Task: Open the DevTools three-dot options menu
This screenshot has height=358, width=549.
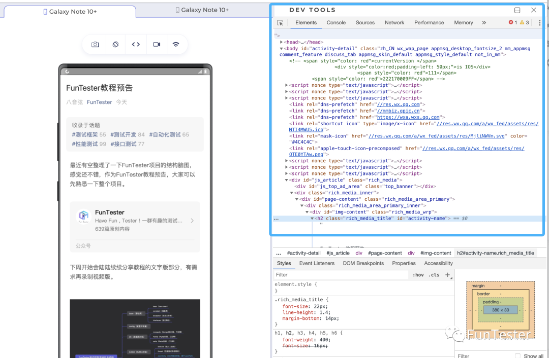Action: 539,23
